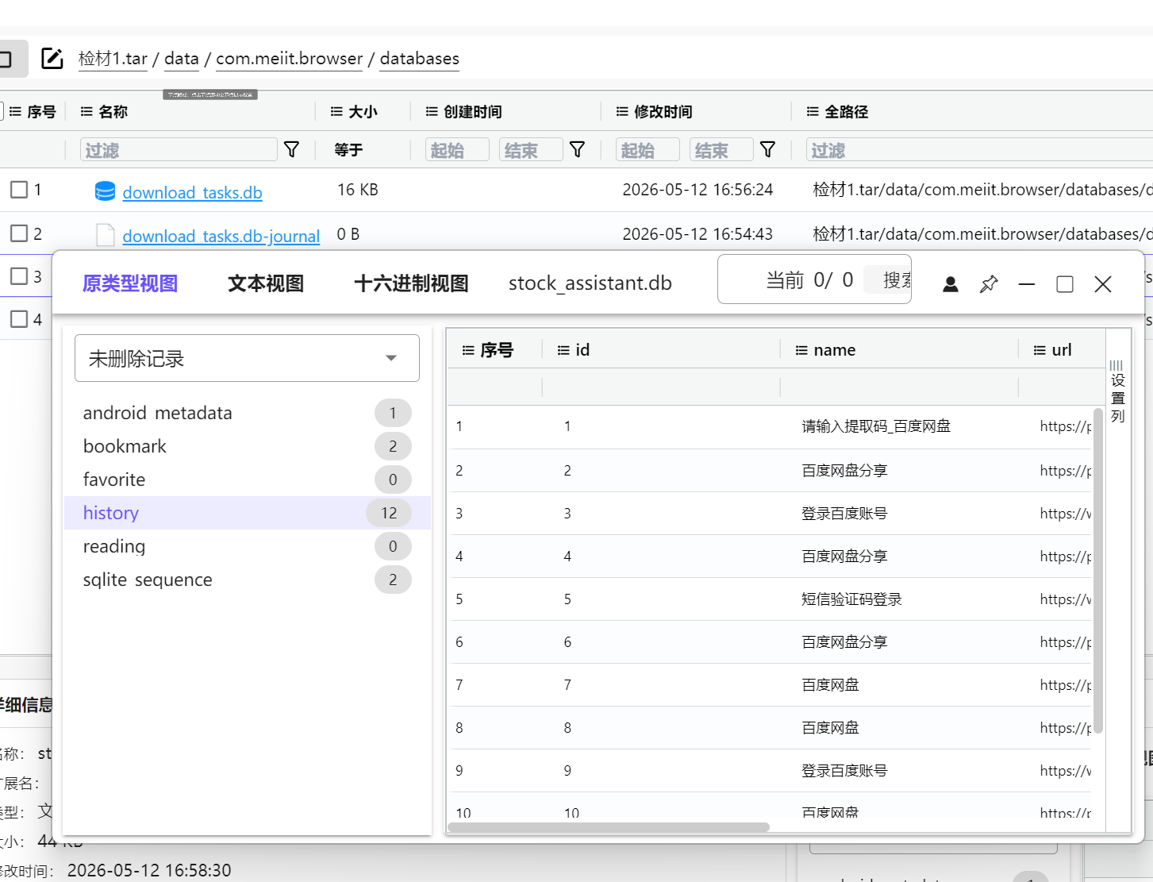Click the 短信验证码登录 name cell
The height and width of the screenshot is (882, 1153).
(x=851, y=599)
